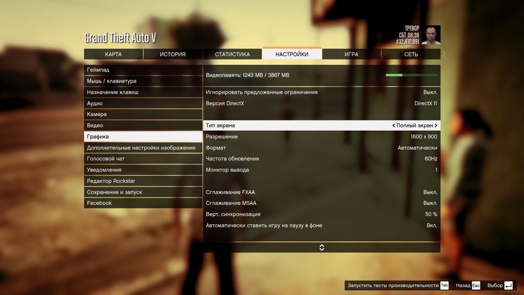Image resolution: width=524 pixels, height=295 pixels.
Task: Open Дополнительные настройки изображения
Action: click(x=143, y=148)
